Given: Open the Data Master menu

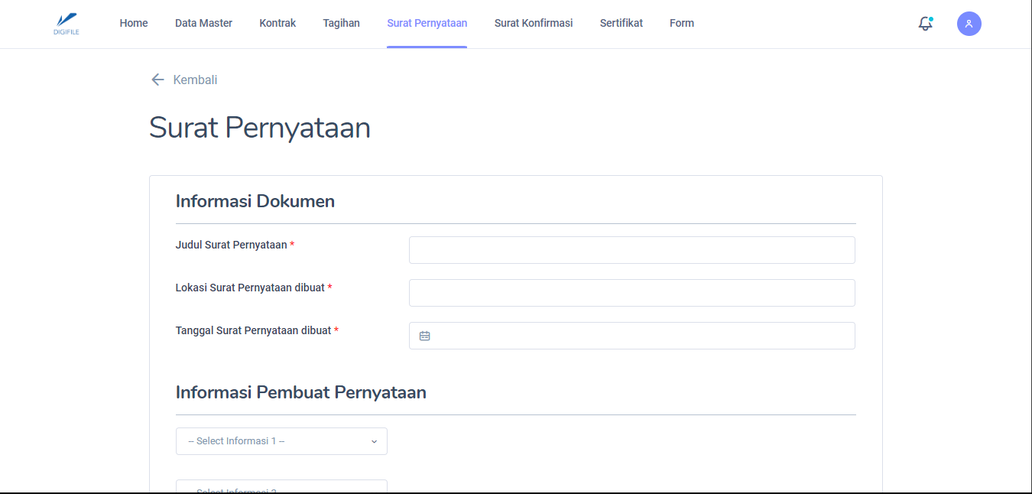Looking at the screenshot, I should tap(203, 23).
